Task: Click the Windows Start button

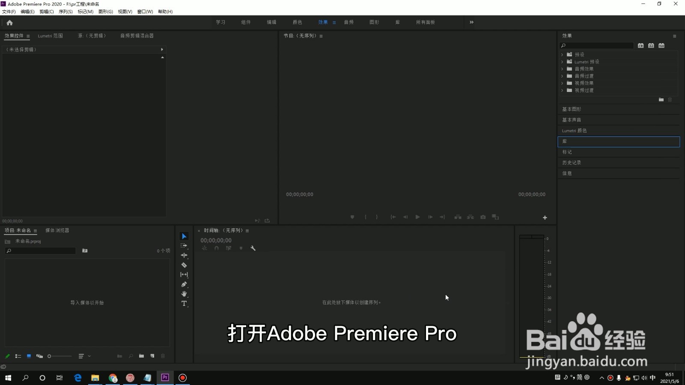Action: pyautogui.click(x=8, y=378)
